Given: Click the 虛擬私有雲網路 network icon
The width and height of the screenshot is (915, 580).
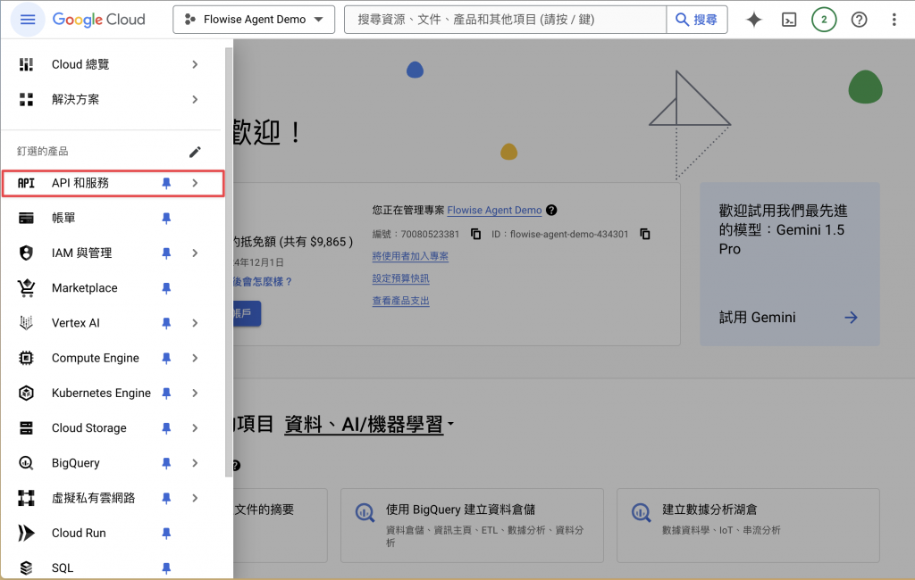Looking at the screenshot, I should coord(26,498).
